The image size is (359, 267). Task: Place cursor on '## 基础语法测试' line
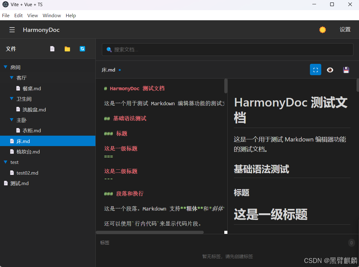click(125, 118)
